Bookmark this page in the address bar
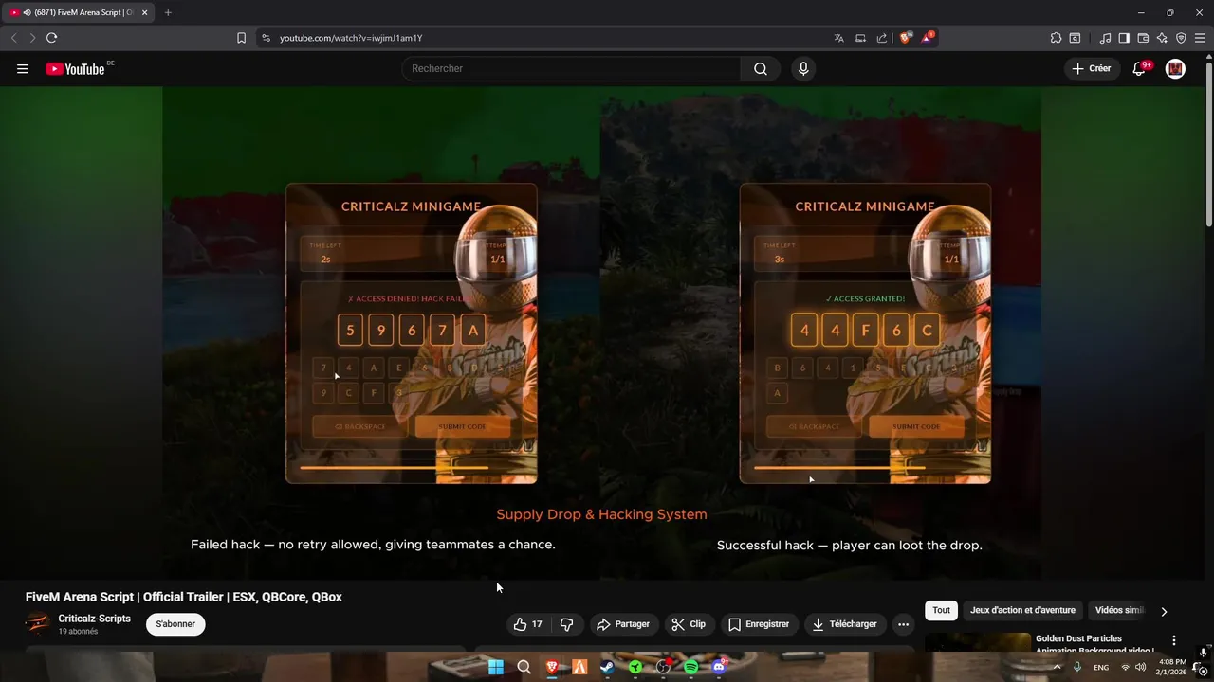Viewport: 1214px width, 682px height. (241, 38)
